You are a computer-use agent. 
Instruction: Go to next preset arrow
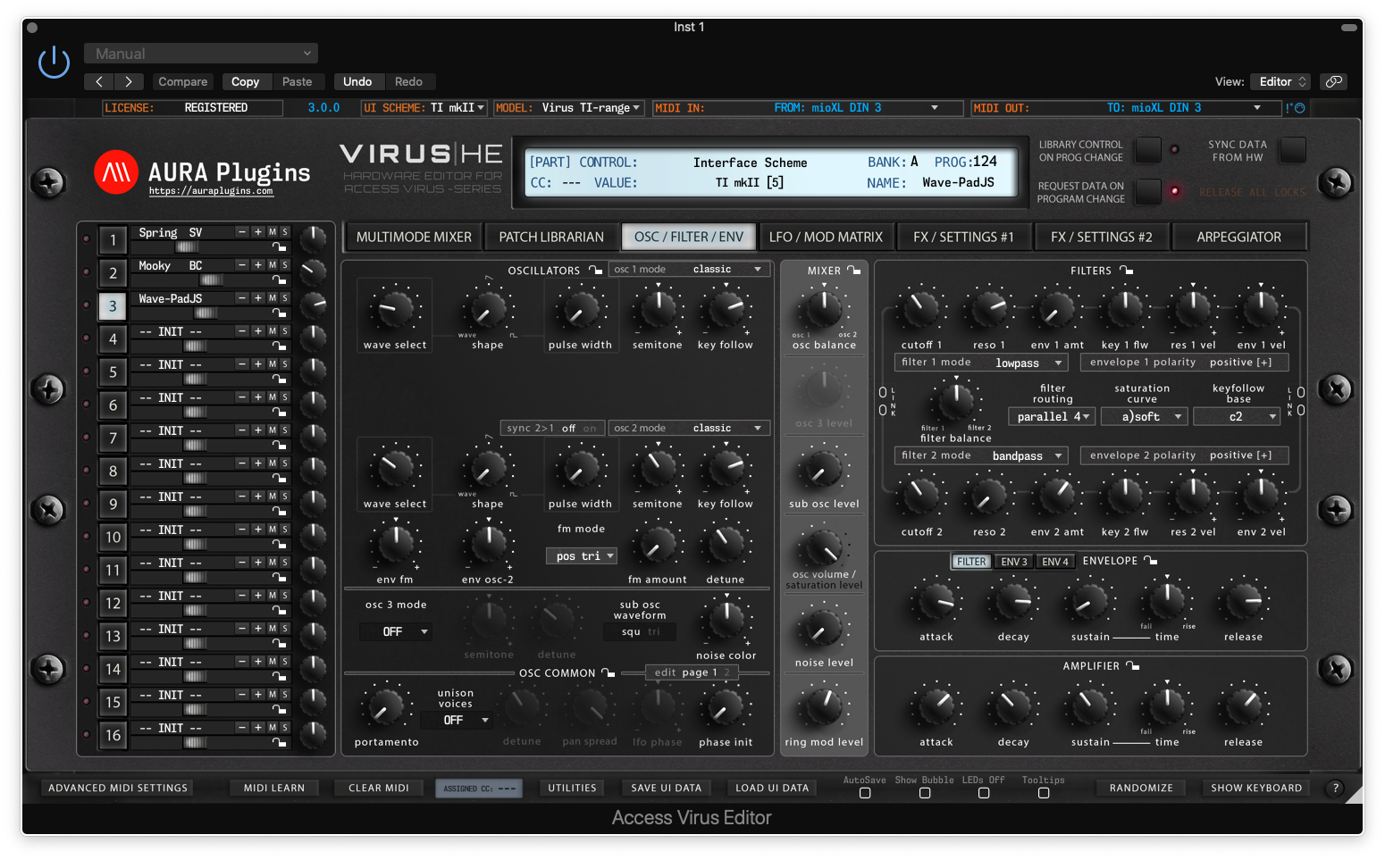click(x=129, y=81)
